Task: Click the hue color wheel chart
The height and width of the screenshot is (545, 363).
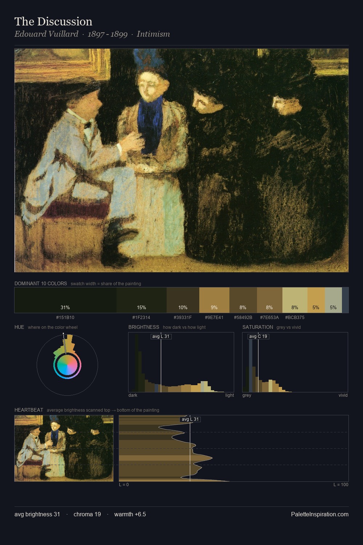Action: click(x=67, y=364)
